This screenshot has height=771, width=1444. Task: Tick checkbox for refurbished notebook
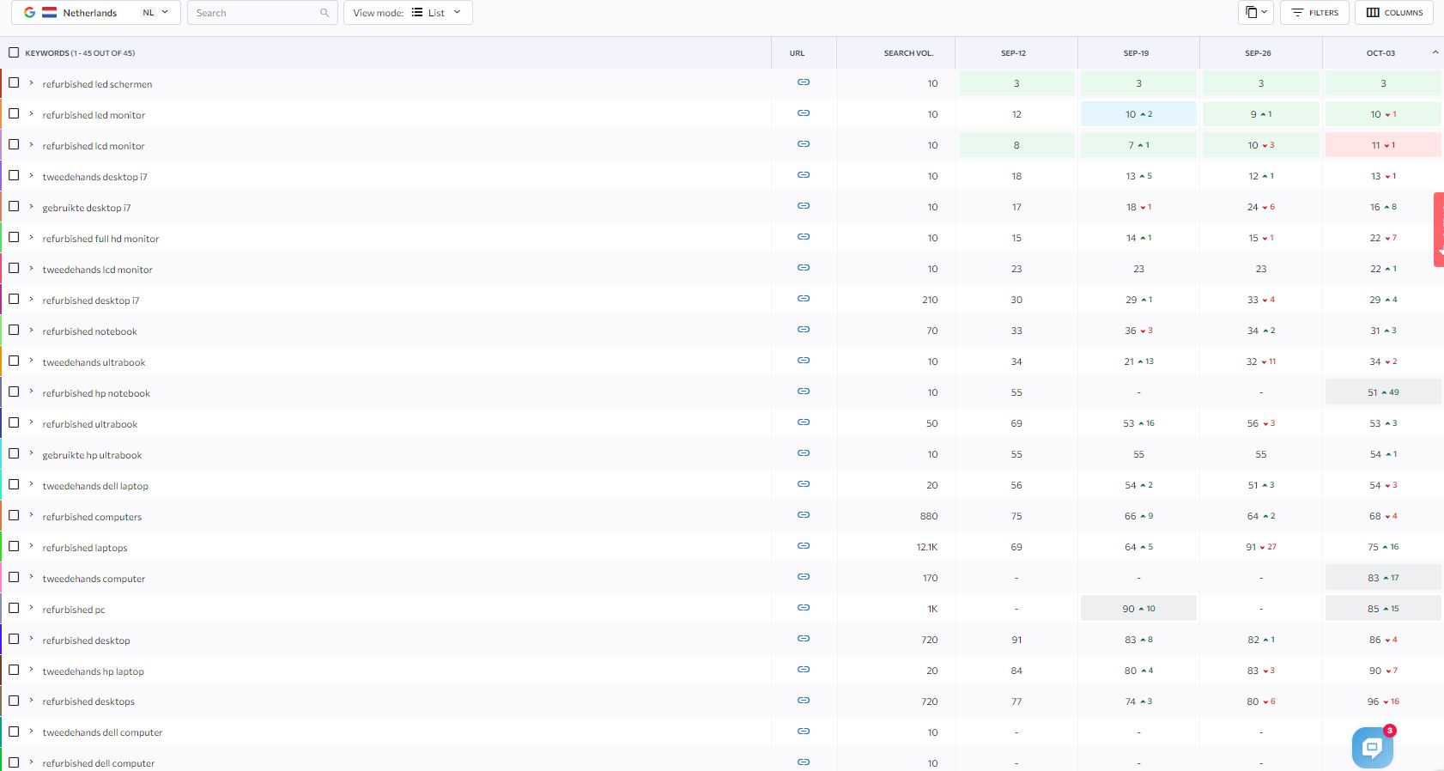coord(14,330)
